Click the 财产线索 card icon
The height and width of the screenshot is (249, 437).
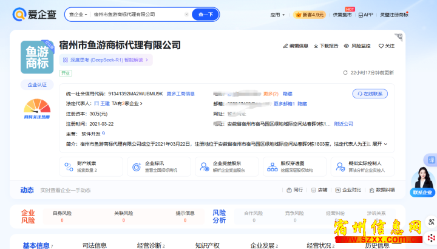68,166
